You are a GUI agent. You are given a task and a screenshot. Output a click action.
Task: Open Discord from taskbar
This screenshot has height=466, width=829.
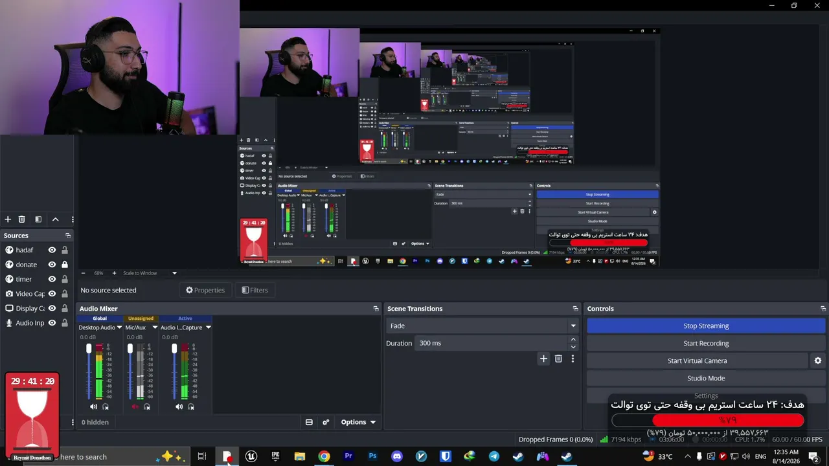tap(397, 456)
